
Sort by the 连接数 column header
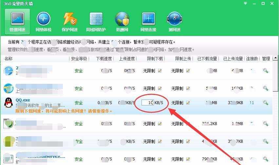click(252, 59)
